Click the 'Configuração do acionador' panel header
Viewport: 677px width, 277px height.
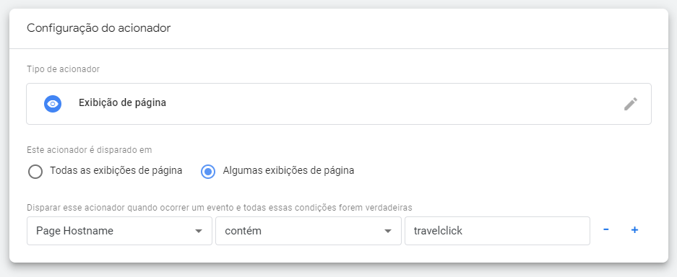[x=99, y=28]
